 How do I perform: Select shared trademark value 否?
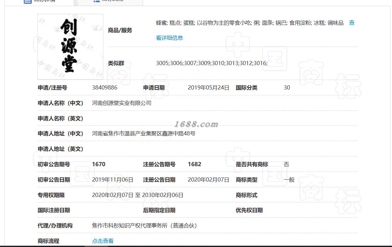click(x=286, y=164)
